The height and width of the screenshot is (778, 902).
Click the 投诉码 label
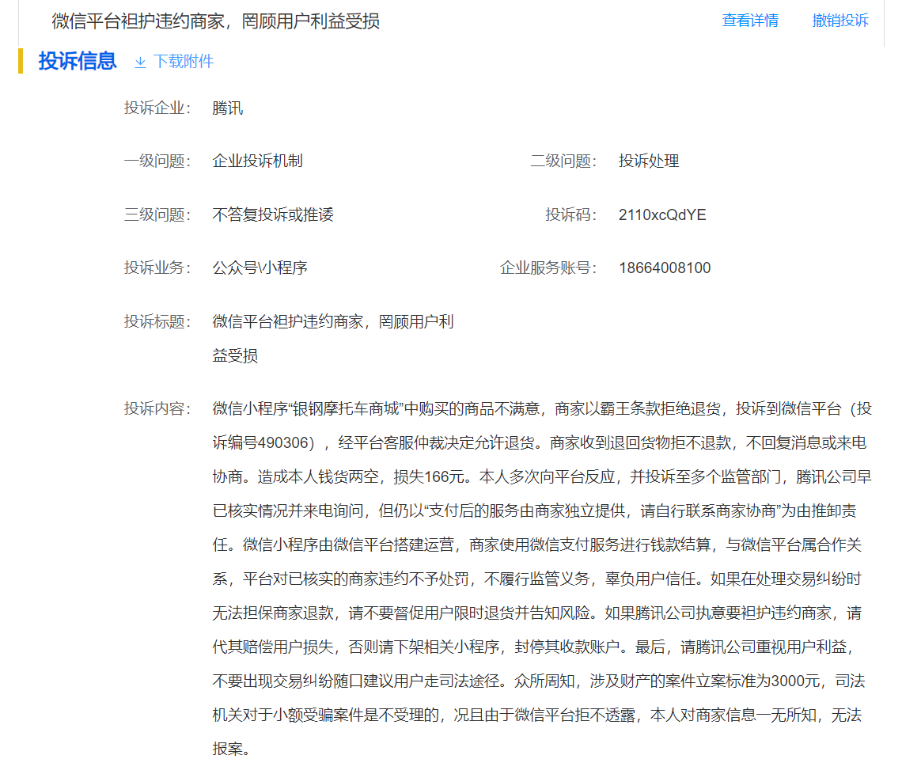coord(570,214)
